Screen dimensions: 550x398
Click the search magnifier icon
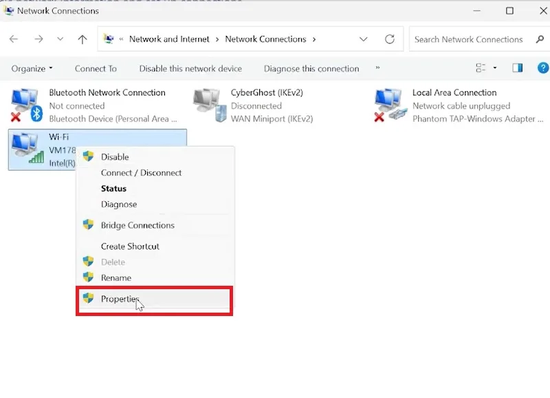point(540,39)
